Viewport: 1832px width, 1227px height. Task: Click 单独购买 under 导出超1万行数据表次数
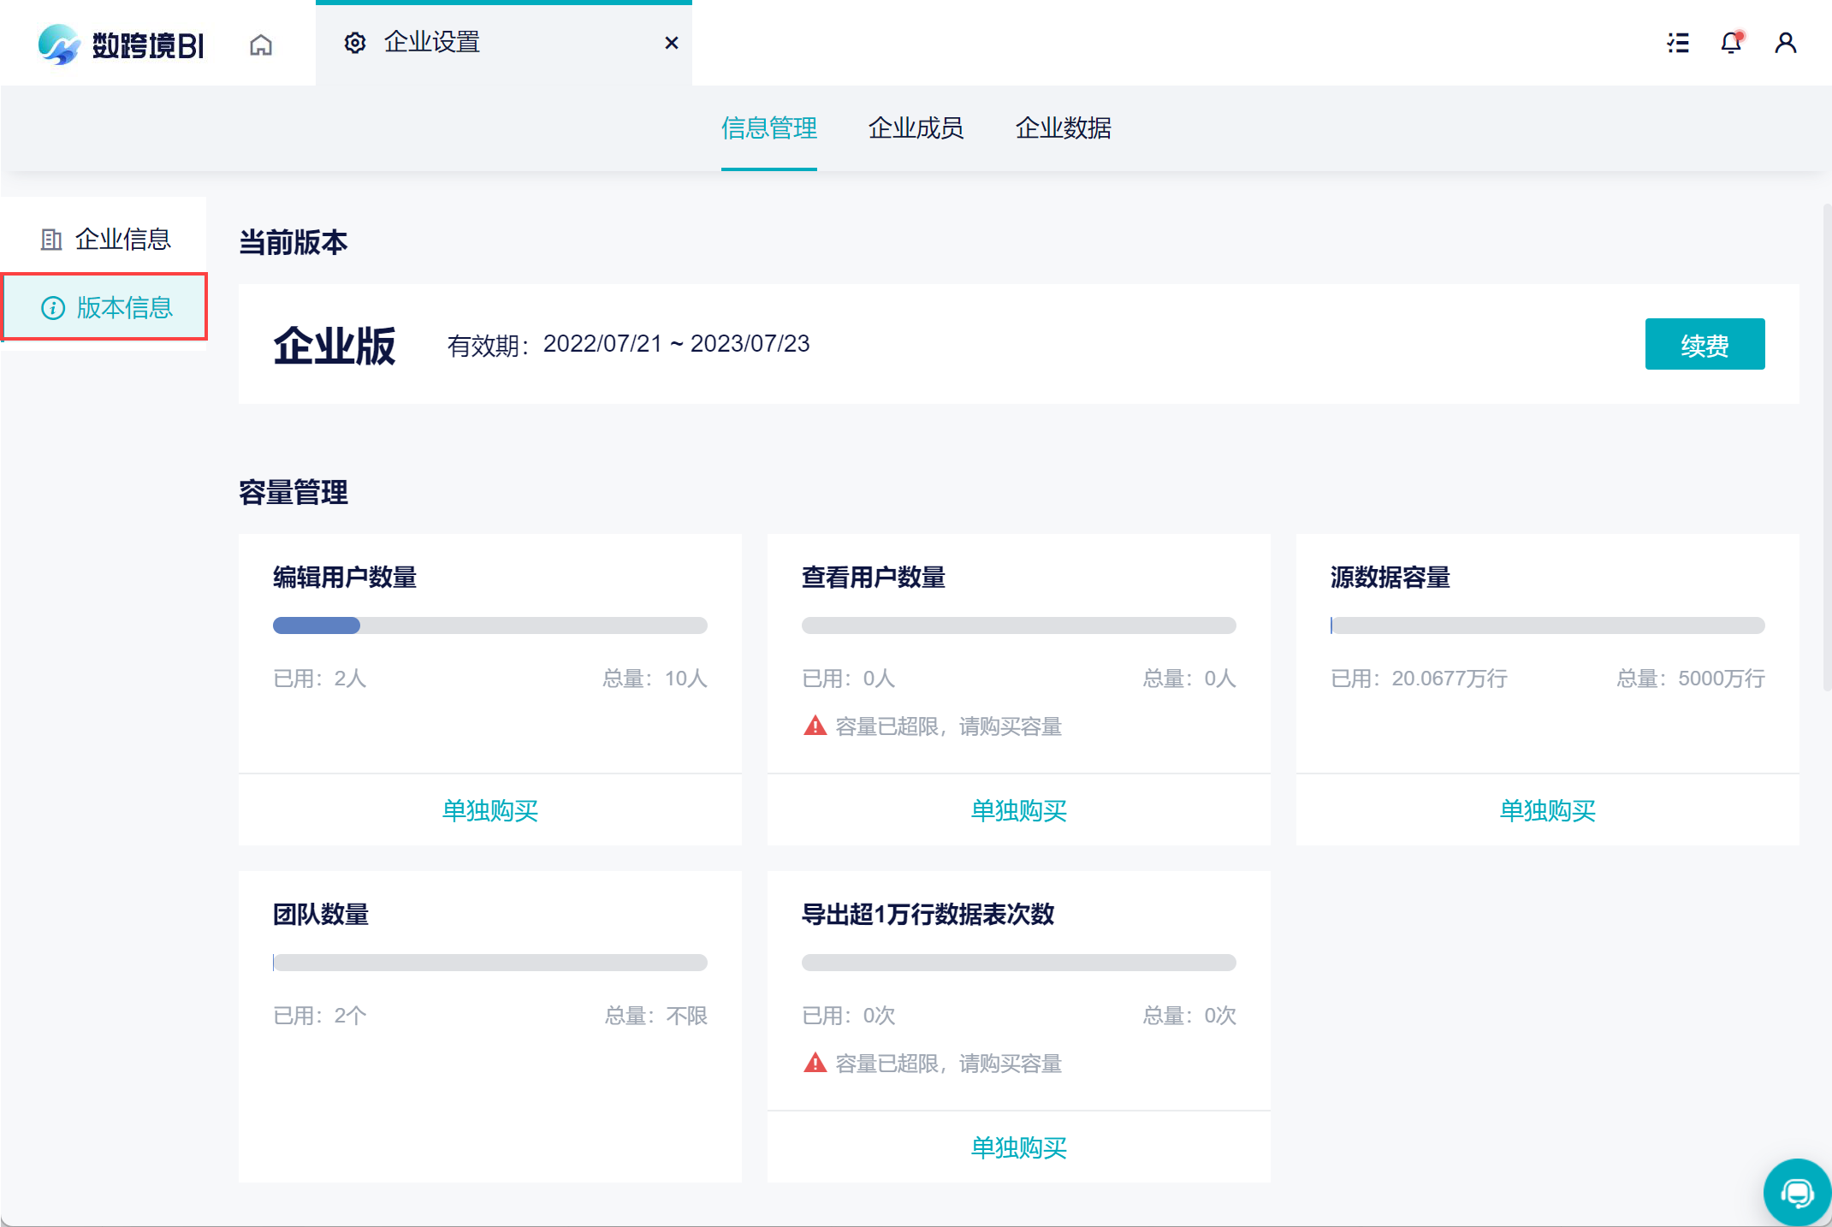click(x=1018, y=1147)
